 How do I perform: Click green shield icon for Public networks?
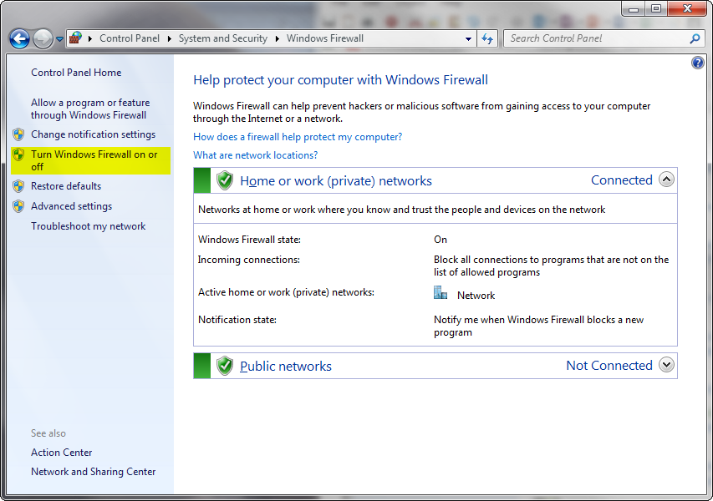point(225,366)
